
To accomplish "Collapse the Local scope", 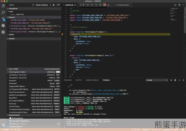I will [x=34, y=11].
